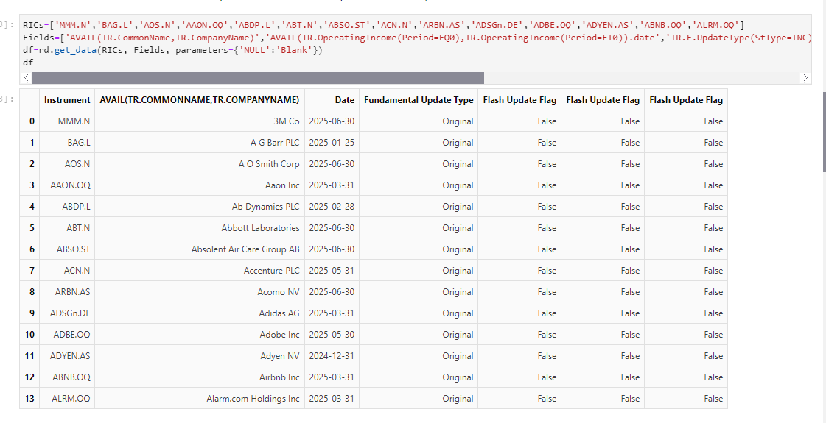The height and width of the screenshot is (423, 826).
Task: Click the 2025-01-25 date for BAG.L
Action: 332,143
